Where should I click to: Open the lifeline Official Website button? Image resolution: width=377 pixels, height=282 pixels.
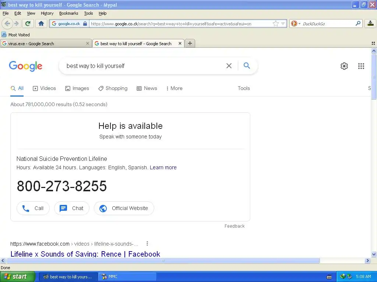coord(124,208)
